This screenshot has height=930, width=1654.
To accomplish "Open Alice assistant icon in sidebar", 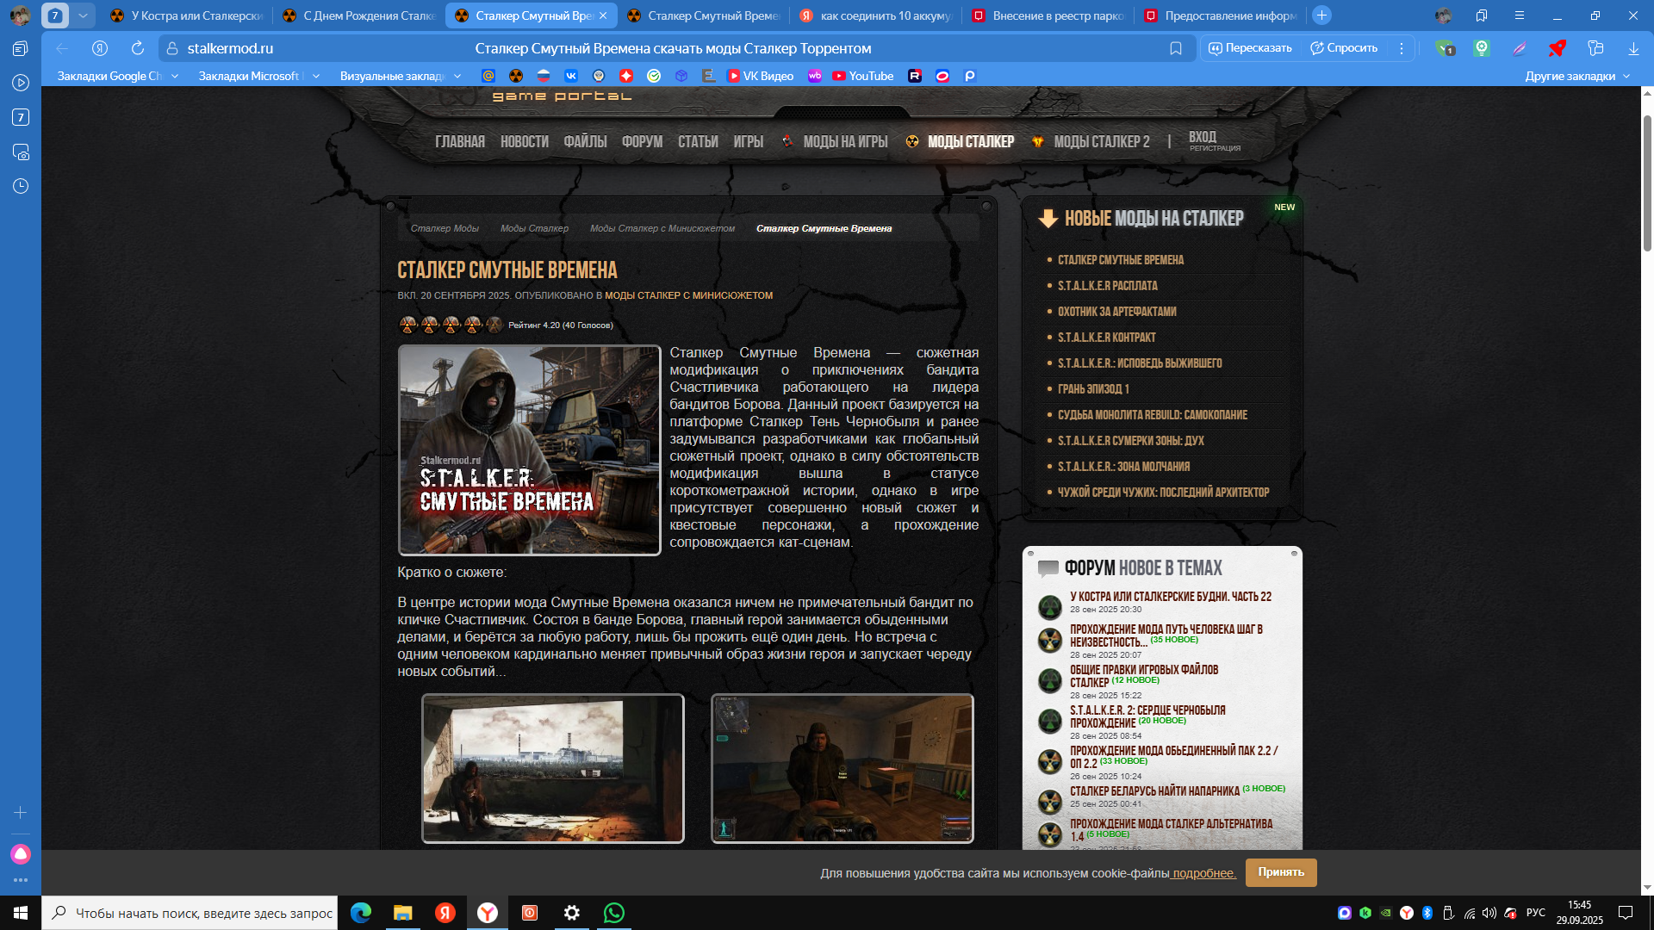I will [x=21, y=853].
